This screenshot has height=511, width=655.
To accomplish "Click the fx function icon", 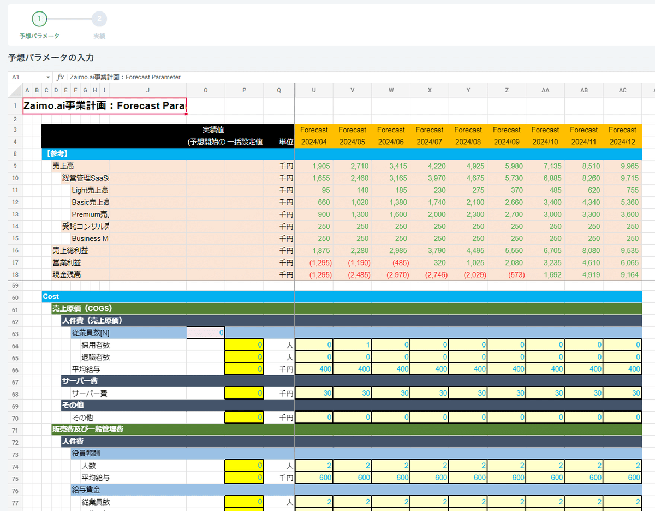I will (x=61, y=77).
